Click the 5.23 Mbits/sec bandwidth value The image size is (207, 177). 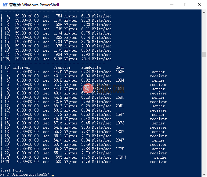96,24
